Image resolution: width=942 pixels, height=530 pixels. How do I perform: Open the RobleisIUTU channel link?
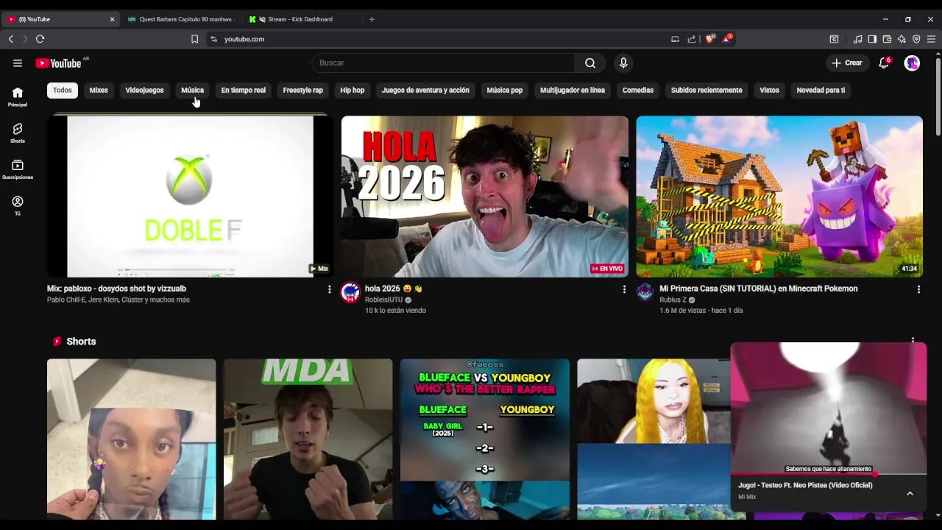pos(383,300)
